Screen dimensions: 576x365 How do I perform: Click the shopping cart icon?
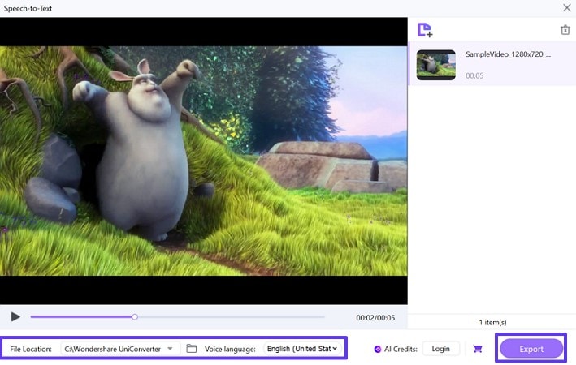click(x=477, y=349)
